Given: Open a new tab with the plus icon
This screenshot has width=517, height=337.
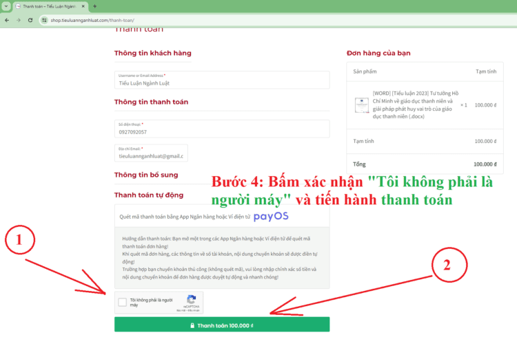Looking at the screenshot, I should (x=95, y=6).
